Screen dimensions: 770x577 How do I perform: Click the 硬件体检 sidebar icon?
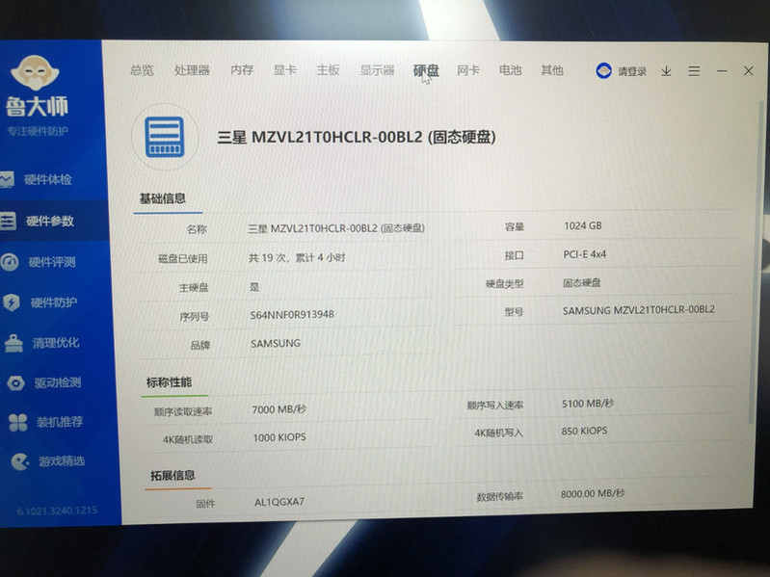tap(8, 180)
